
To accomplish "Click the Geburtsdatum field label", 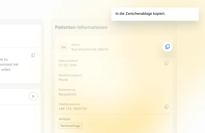I will coord(68,61).
